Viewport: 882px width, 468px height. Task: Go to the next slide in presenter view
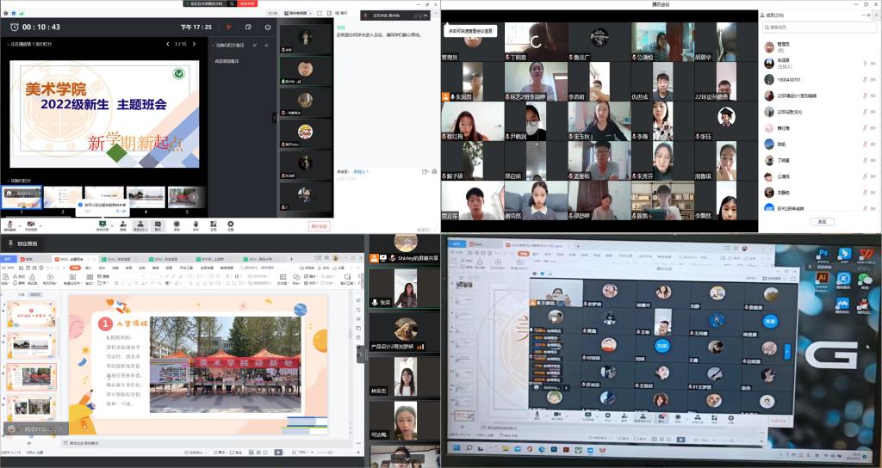[x=195, y=44]
